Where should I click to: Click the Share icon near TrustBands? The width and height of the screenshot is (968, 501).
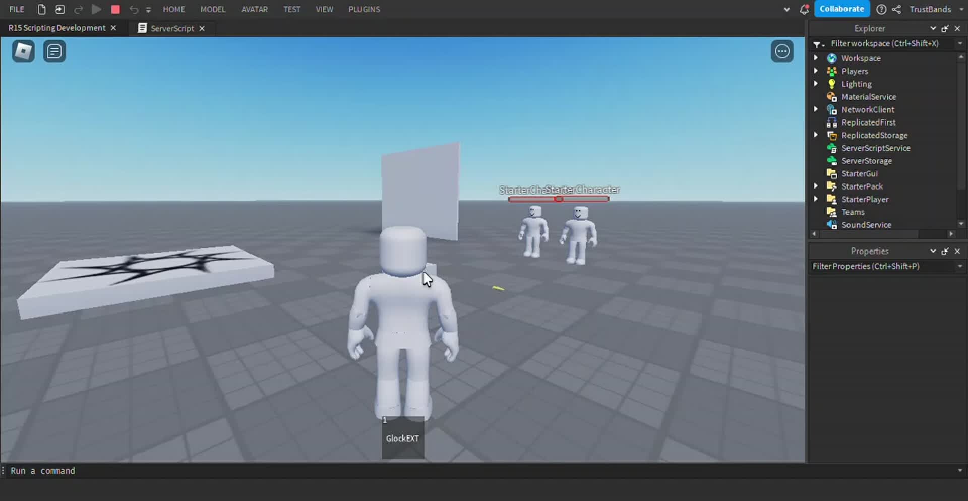click(897, 9)
